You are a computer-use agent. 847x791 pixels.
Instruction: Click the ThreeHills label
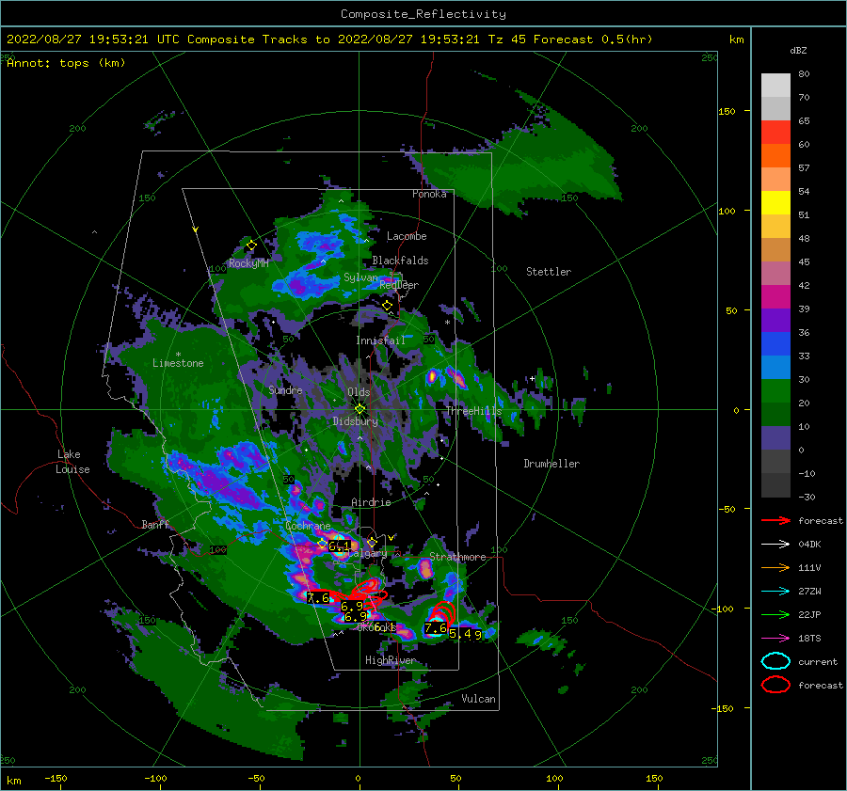pos(473,411)
